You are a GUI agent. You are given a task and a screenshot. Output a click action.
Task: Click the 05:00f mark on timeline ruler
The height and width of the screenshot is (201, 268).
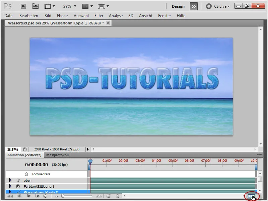(173, 161)
